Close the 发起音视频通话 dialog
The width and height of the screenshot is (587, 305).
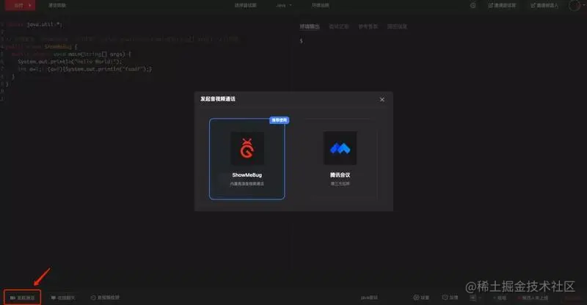(x=382, y=100)
